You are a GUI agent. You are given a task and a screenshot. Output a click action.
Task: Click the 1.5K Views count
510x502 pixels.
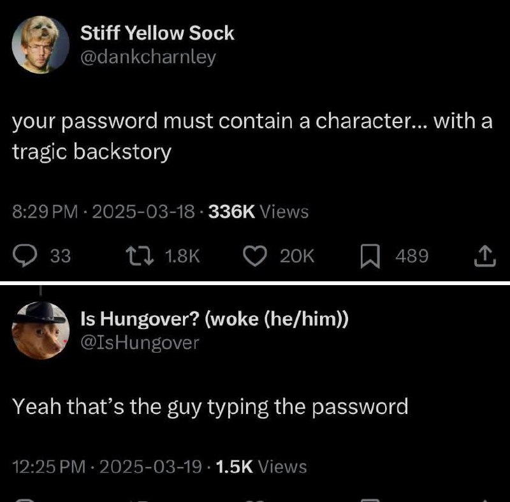(x=261, y=466)
